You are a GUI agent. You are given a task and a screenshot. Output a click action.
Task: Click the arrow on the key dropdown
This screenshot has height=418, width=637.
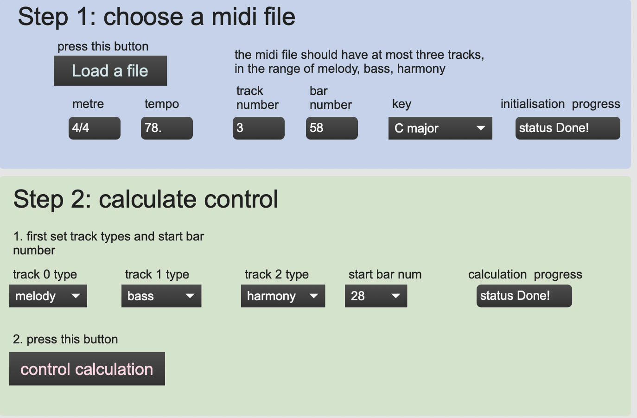[x=481, y=128]
